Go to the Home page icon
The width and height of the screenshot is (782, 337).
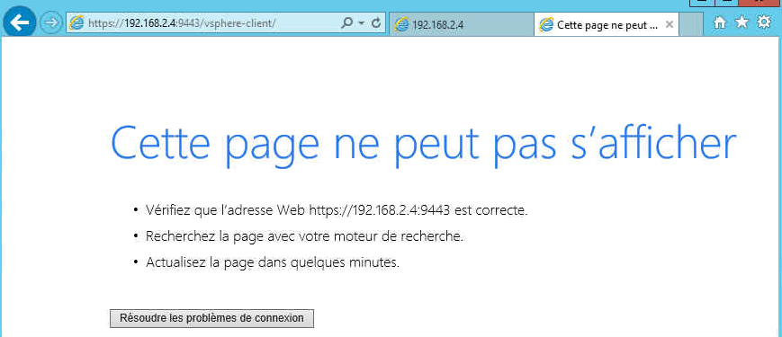tap(719, 22)
